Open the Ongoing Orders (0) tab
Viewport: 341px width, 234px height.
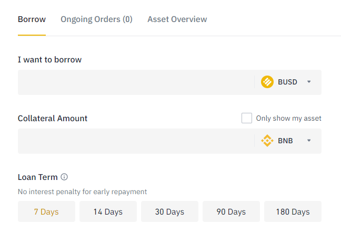(x=96, y=19)
